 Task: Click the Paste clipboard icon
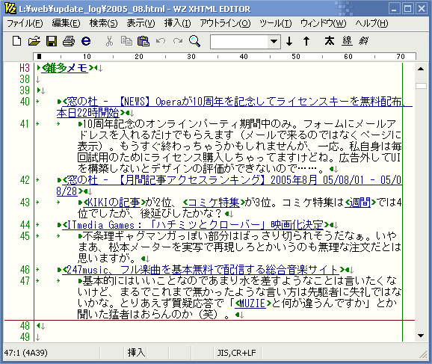click(144, 41)
